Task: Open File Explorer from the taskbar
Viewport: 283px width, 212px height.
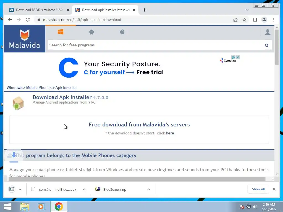Action: pos(25,206)
